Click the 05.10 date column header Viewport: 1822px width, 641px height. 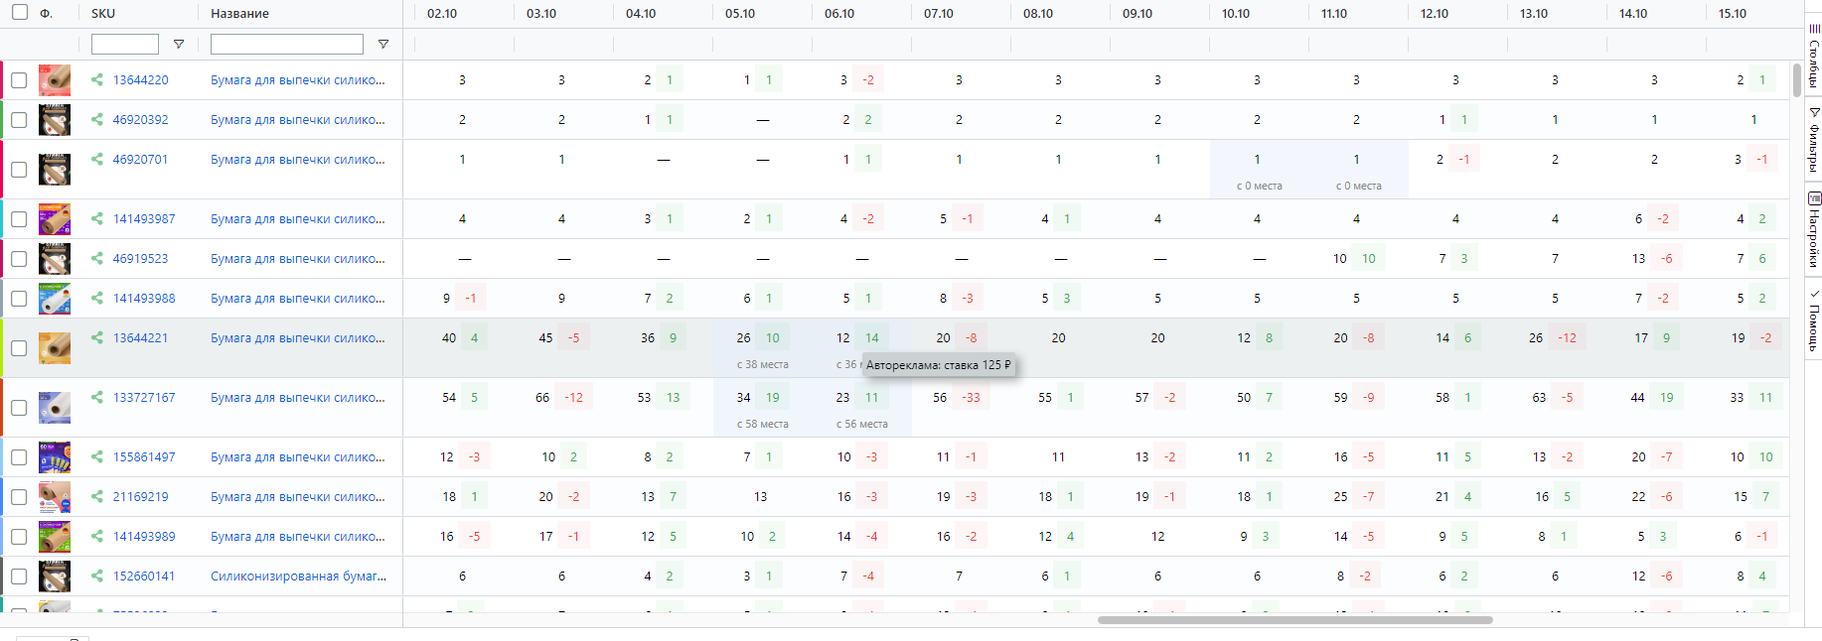(x=740, y=14)
